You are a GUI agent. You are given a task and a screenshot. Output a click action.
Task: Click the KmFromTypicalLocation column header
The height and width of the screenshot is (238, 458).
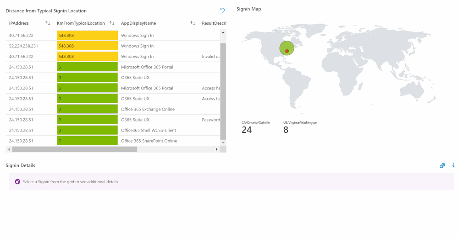point(81,23)
